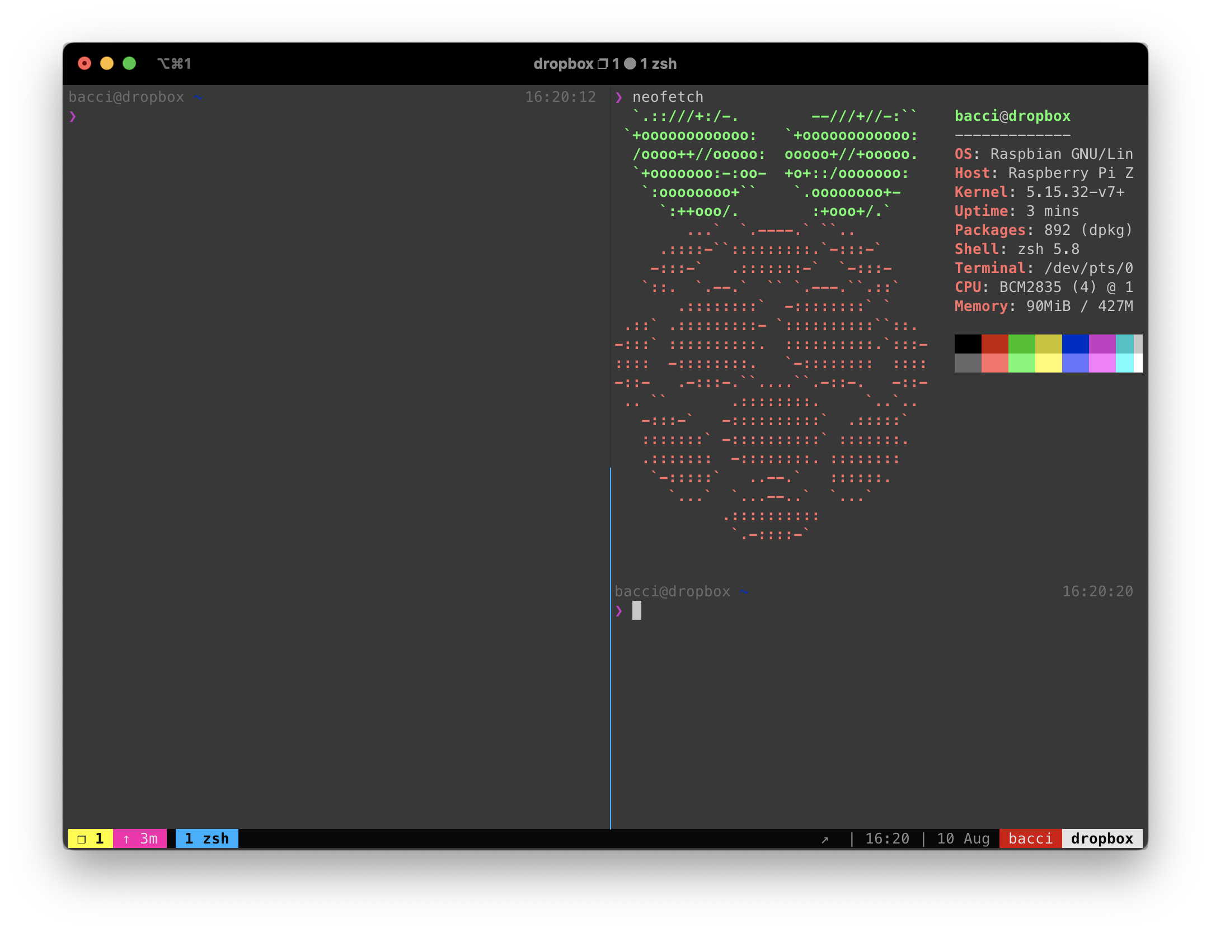Click the dark blue palette swatch
The width and height of the screenshot is (1211, 933).
(1075, 344)
